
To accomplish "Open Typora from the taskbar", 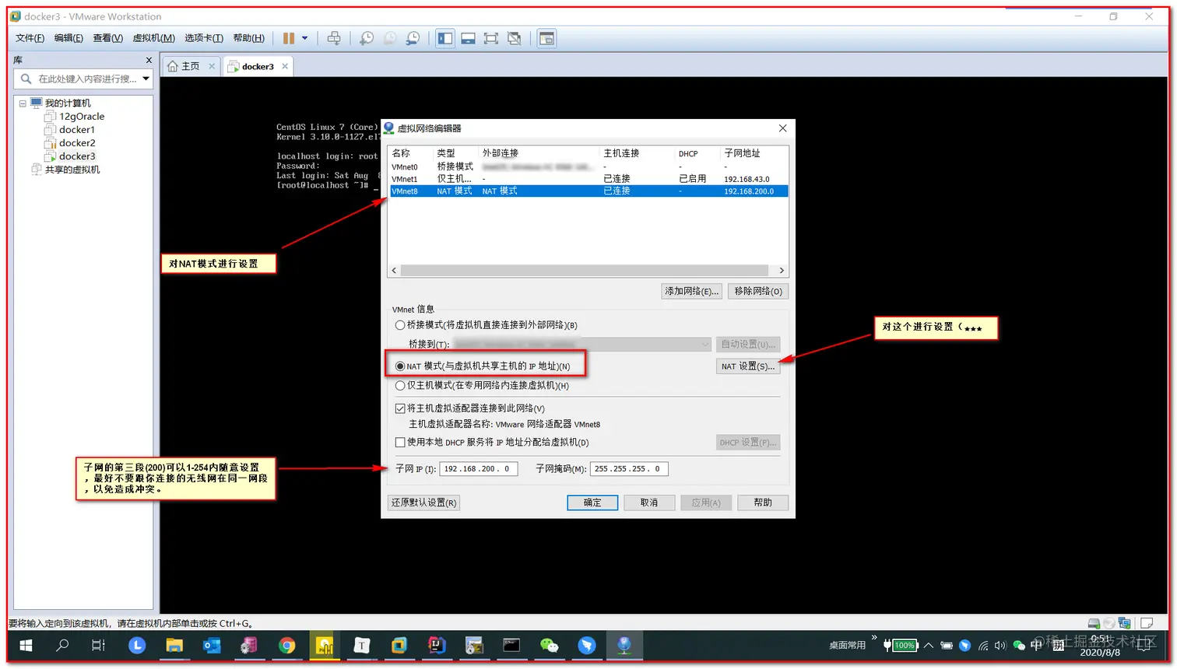I will click(x=362, y=646).
